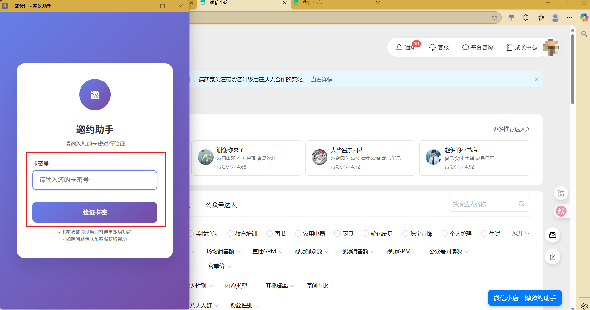Select 教育培训 category radio

[230, 234]
